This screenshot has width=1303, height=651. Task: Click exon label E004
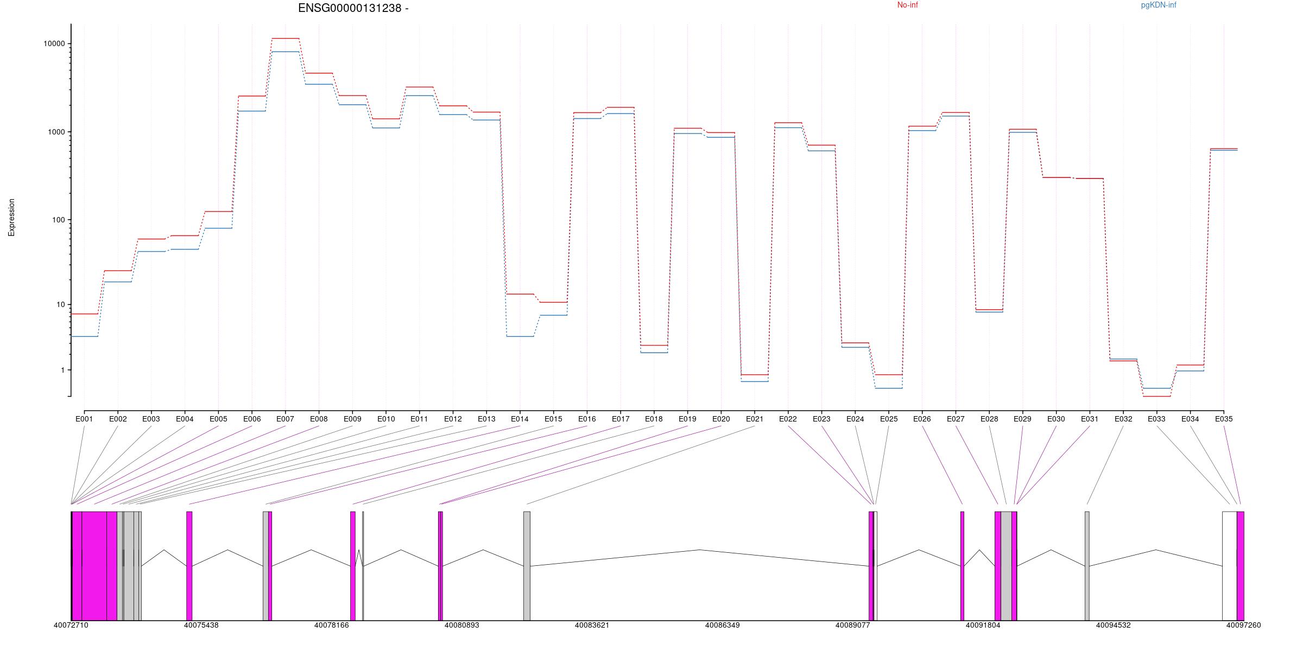pos(185,419)
